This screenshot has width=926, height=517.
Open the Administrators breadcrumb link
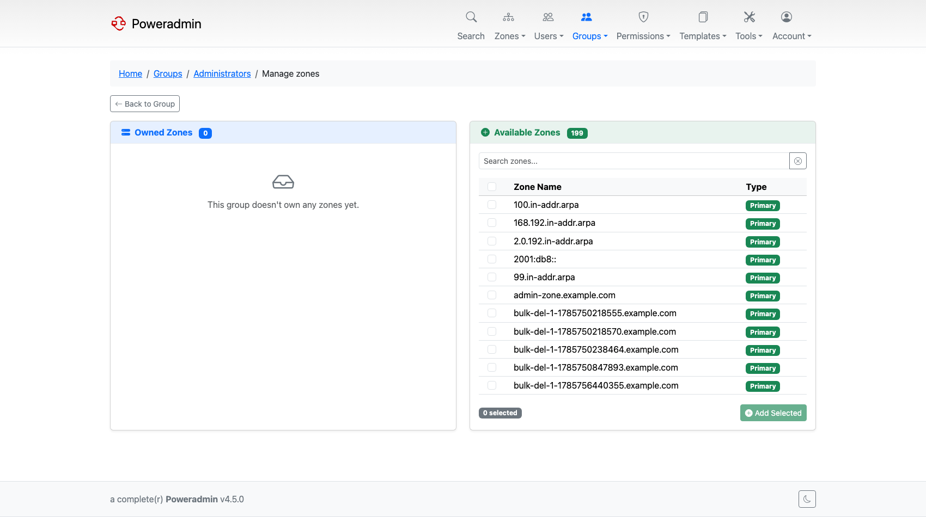click(222, 73)
